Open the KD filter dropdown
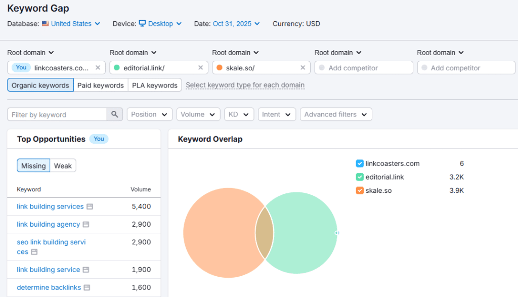Screen dimensions: 518x297 point(239,114)
